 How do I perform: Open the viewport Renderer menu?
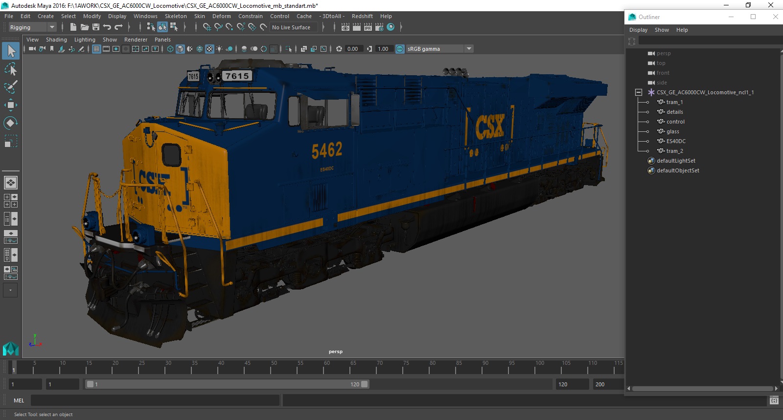point(136,40)
